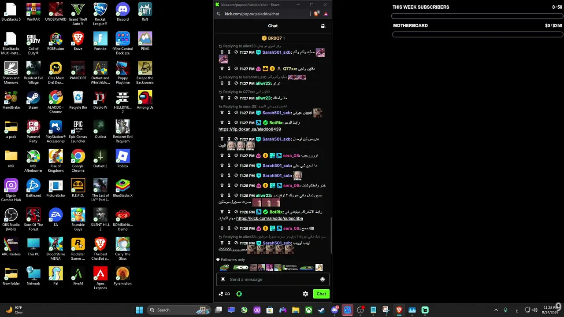Image resolution: width=564 pixels, height=317 pixels.
Task: Ban sera_08 via icon on 'احجج' message
Action: tap(236, 229)
